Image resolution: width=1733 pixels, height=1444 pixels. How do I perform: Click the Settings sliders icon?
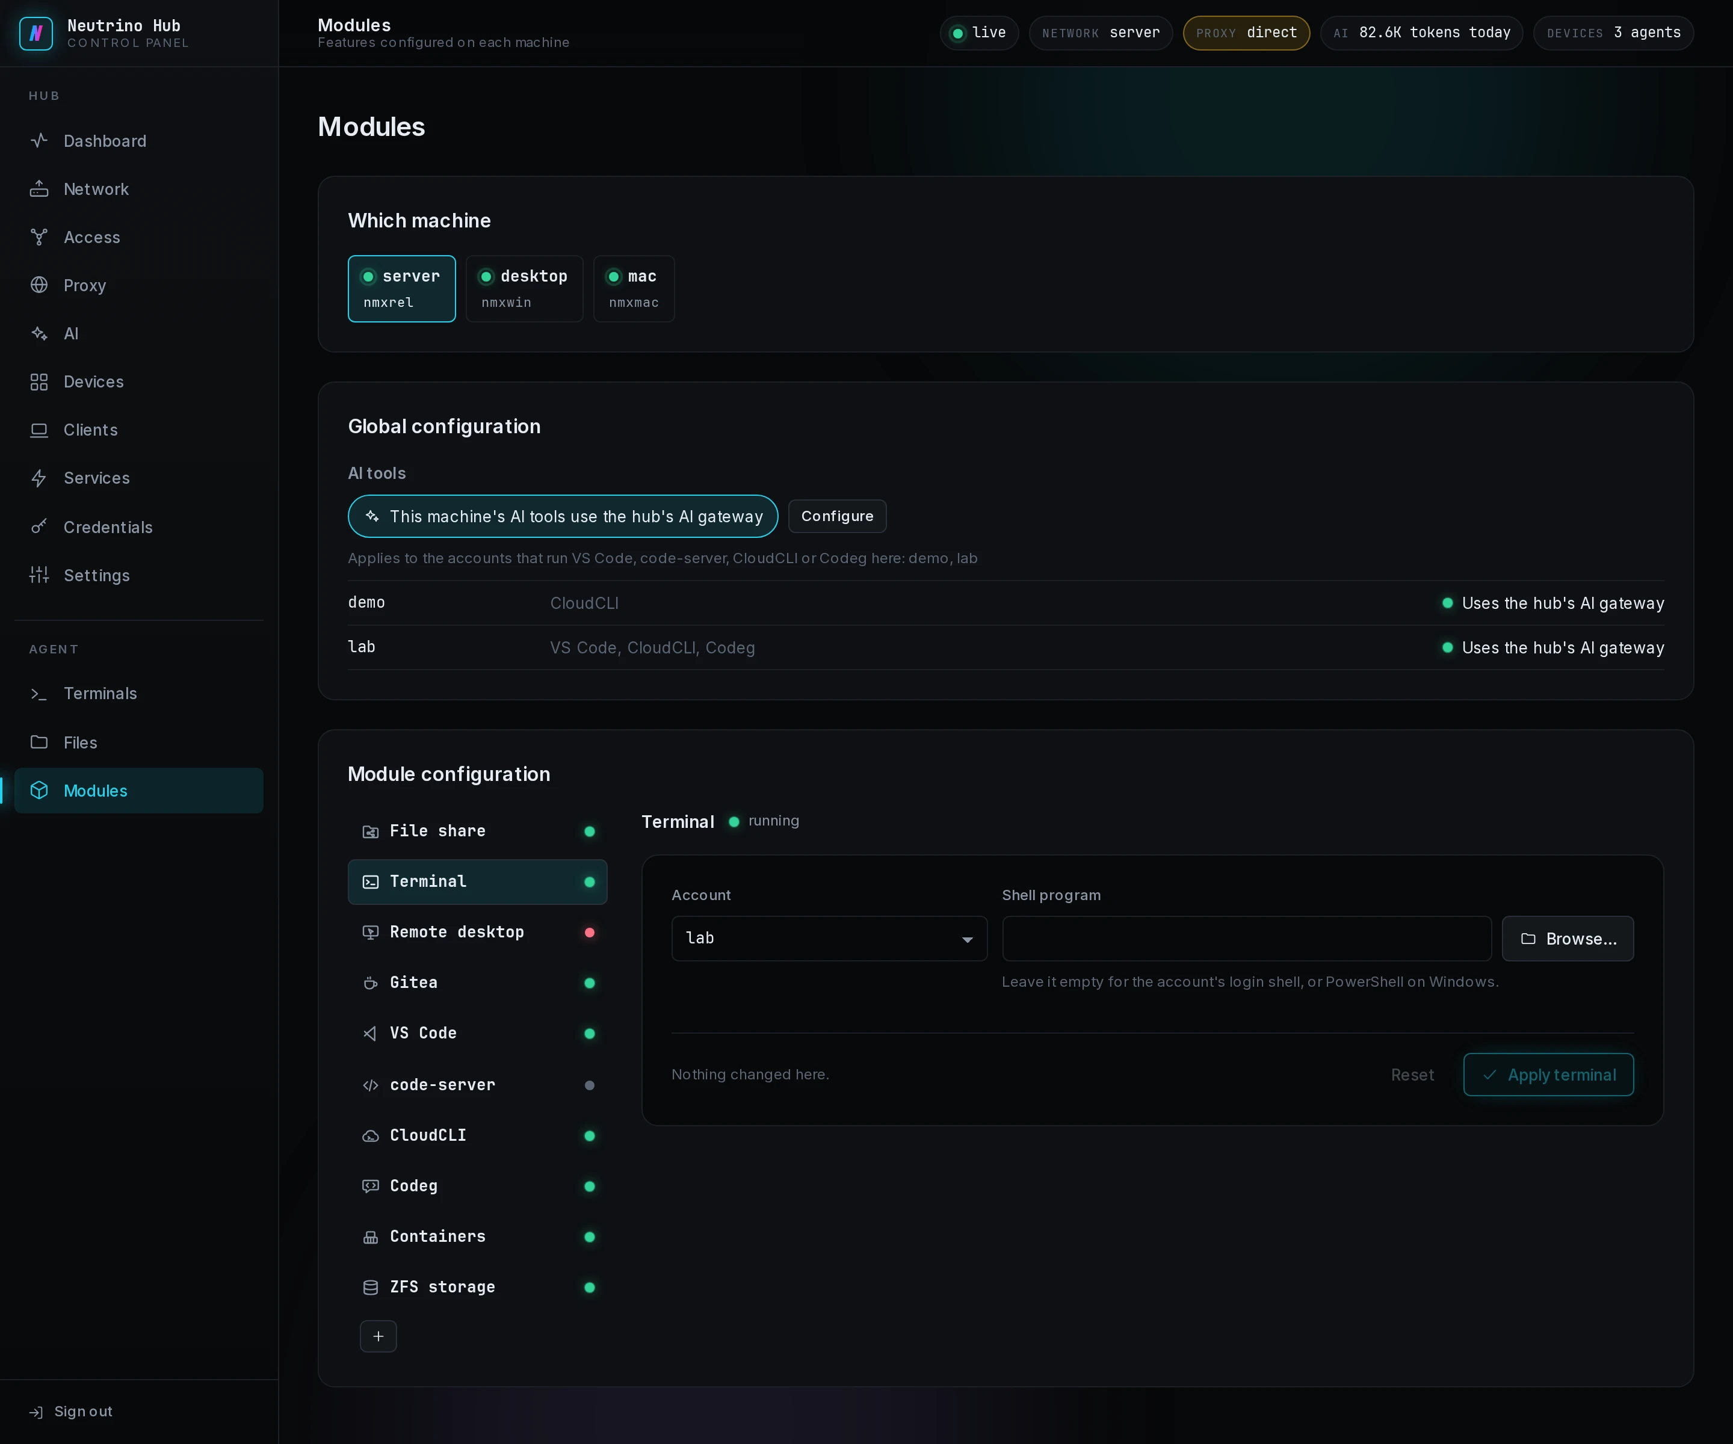[39, 575]
